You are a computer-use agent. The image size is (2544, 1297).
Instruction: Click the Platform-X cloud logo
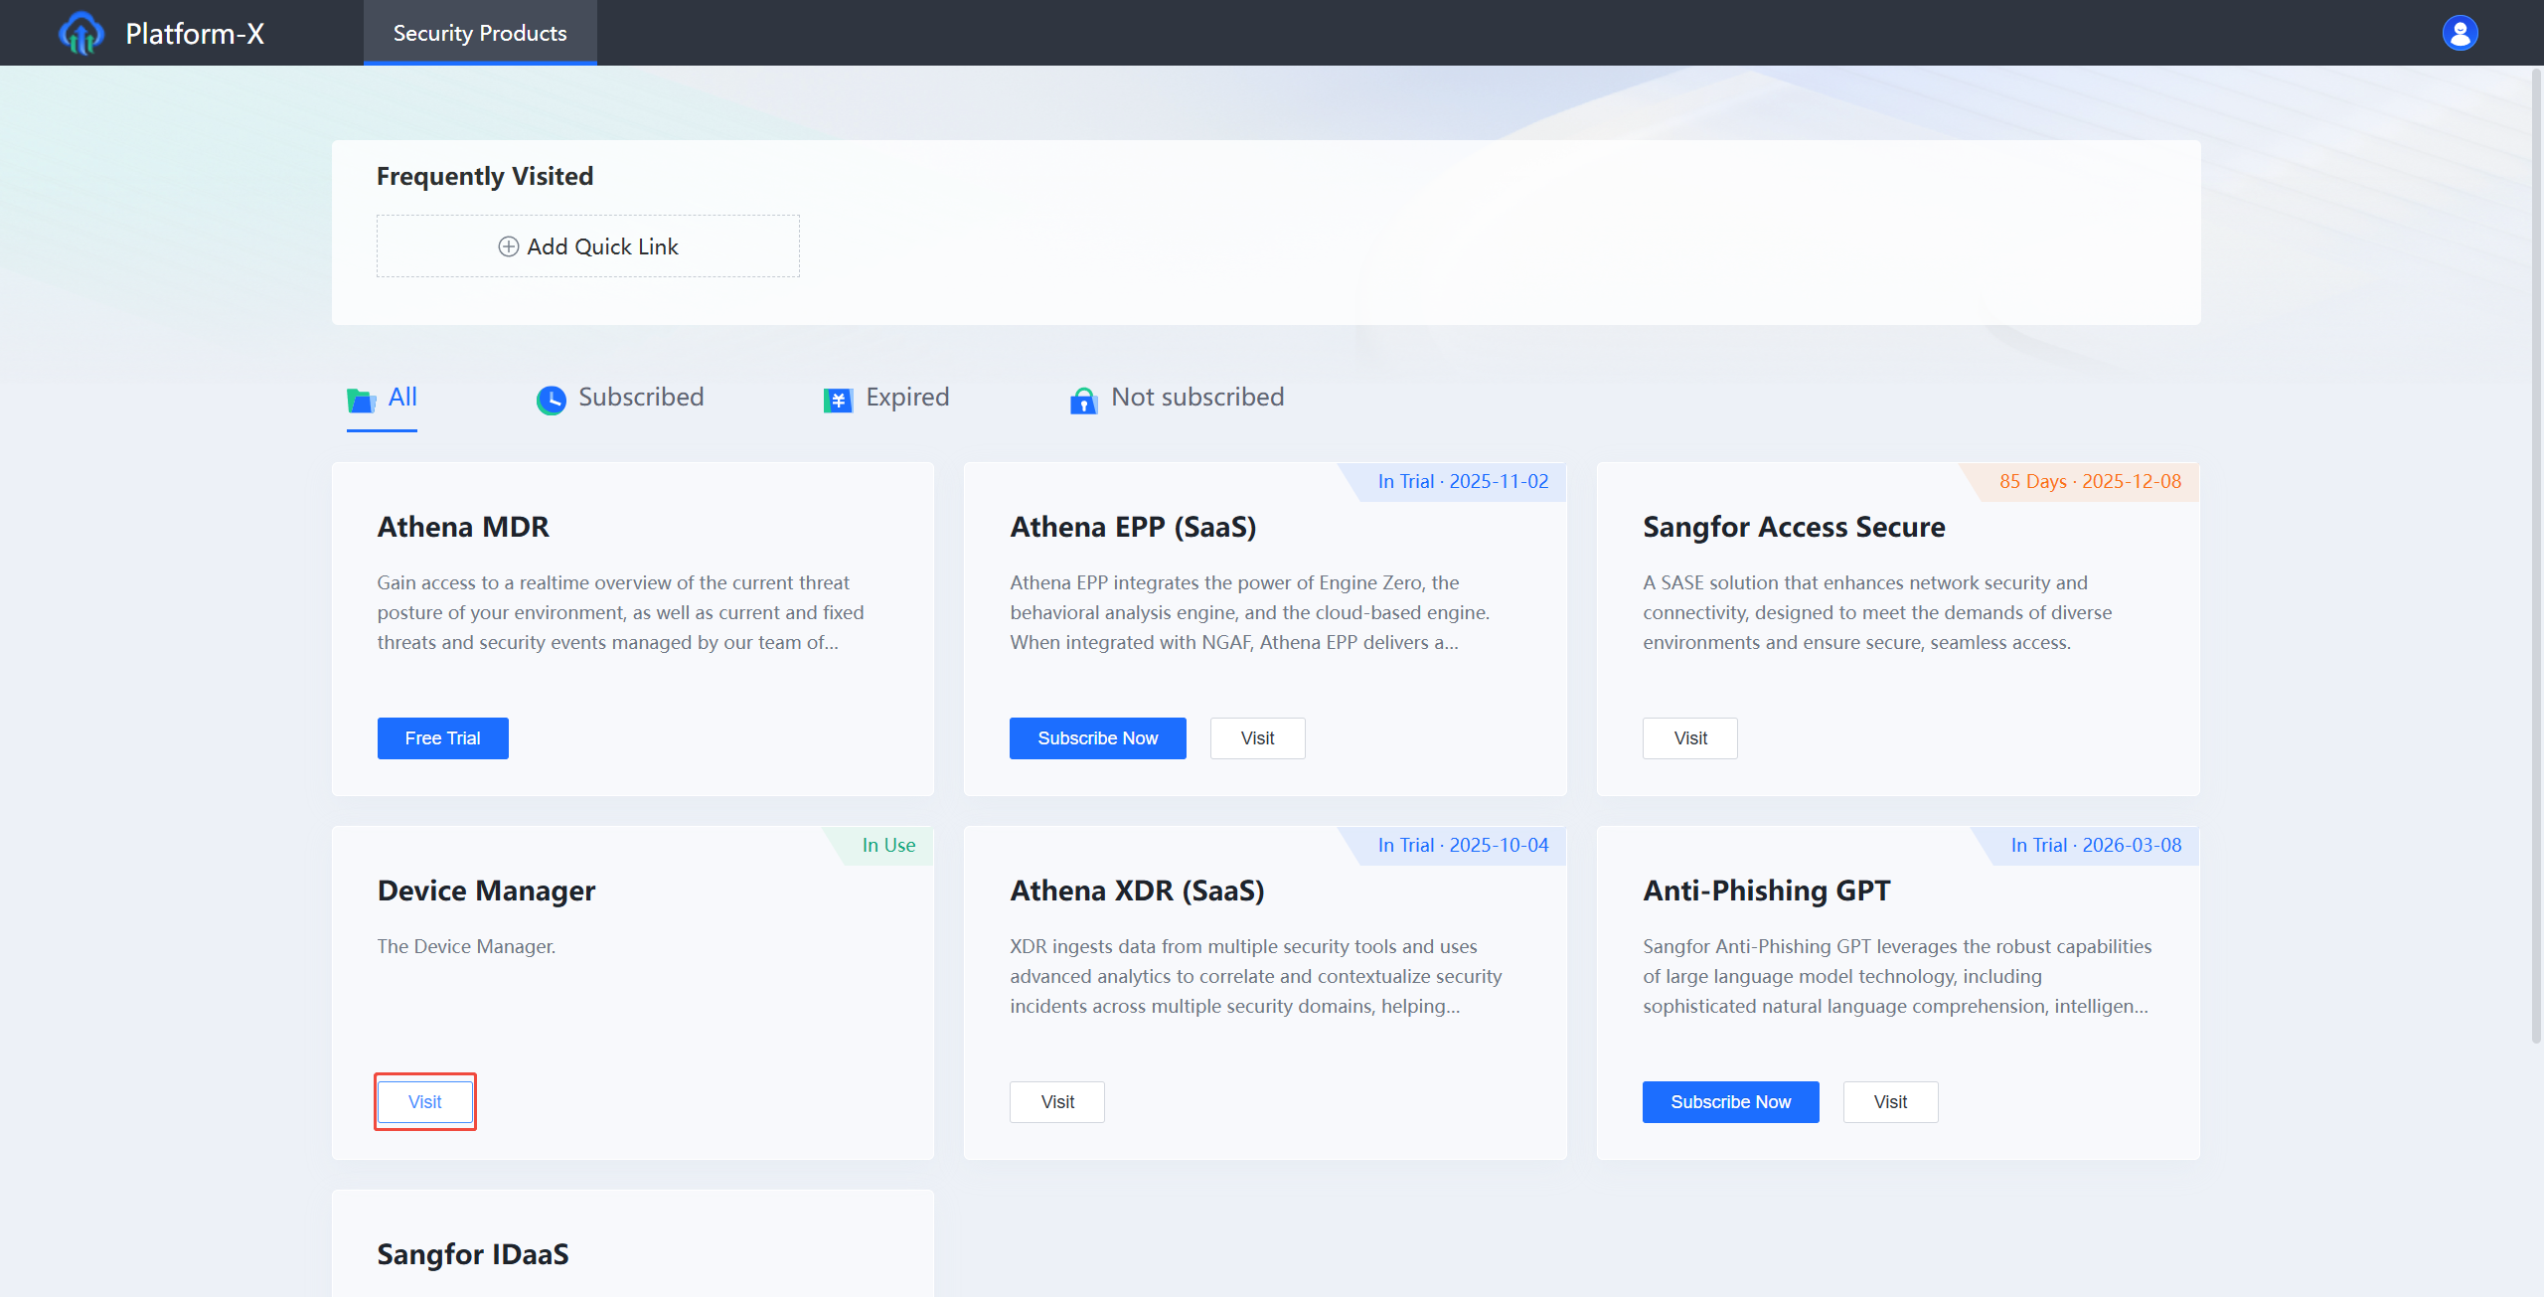82,32
